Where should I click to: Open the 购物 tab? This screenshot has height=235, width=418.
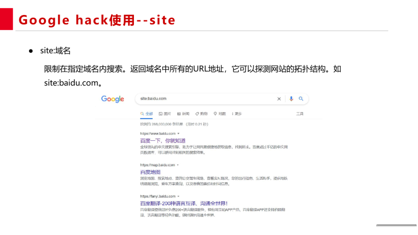201,114
